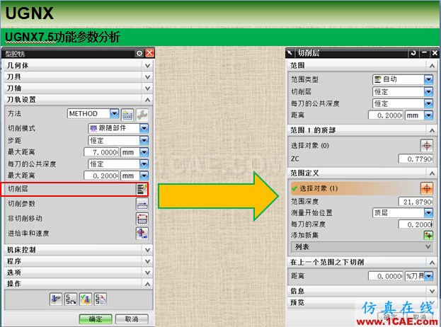Expand the 选项 section
441x327 pixels.
click(x=147, y=272)
